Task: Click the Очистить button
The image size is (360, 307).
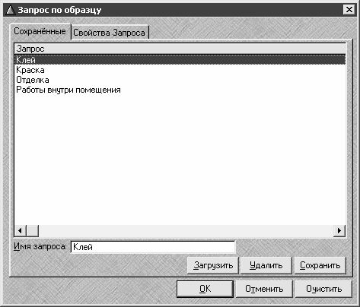Action: tap(323, 289)
